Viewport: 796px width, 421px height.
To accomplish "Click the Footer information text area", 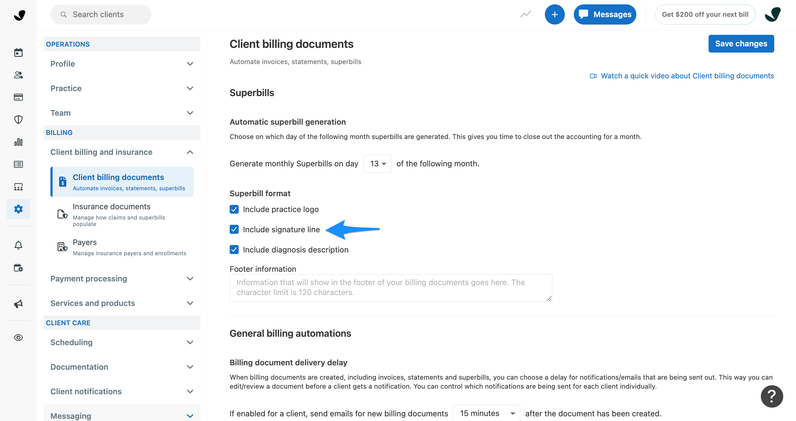I will 391,288.
